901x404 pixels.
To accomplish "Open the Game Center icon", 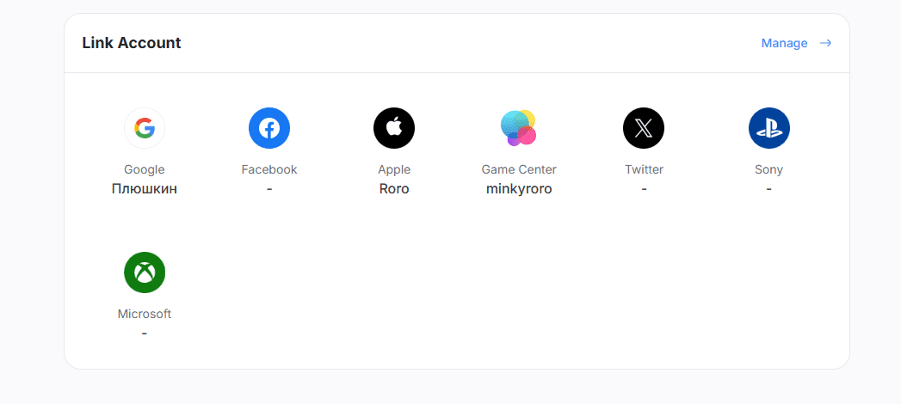I will click(x=519, y=129).
